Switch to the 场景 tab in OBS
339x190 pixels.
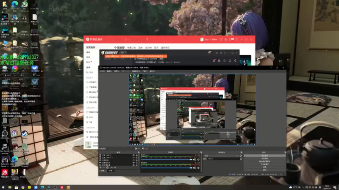pos(103,171)
